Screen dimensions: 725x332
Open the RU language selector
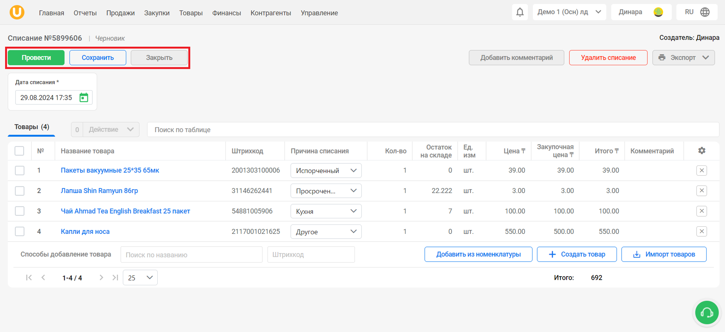[x=696, y=12]
